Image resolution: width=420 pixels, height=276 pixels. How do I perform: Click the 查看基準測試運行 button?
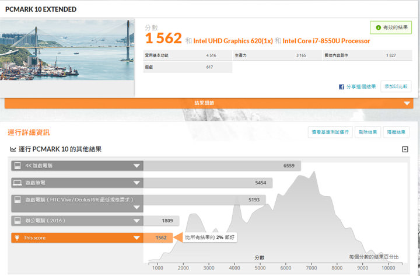[330, 132]
